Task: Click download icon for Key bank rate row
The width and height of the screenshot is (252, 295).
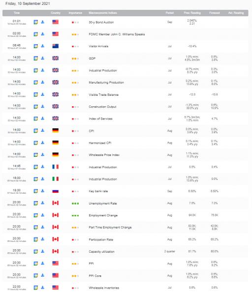Action: click(43, 191)
